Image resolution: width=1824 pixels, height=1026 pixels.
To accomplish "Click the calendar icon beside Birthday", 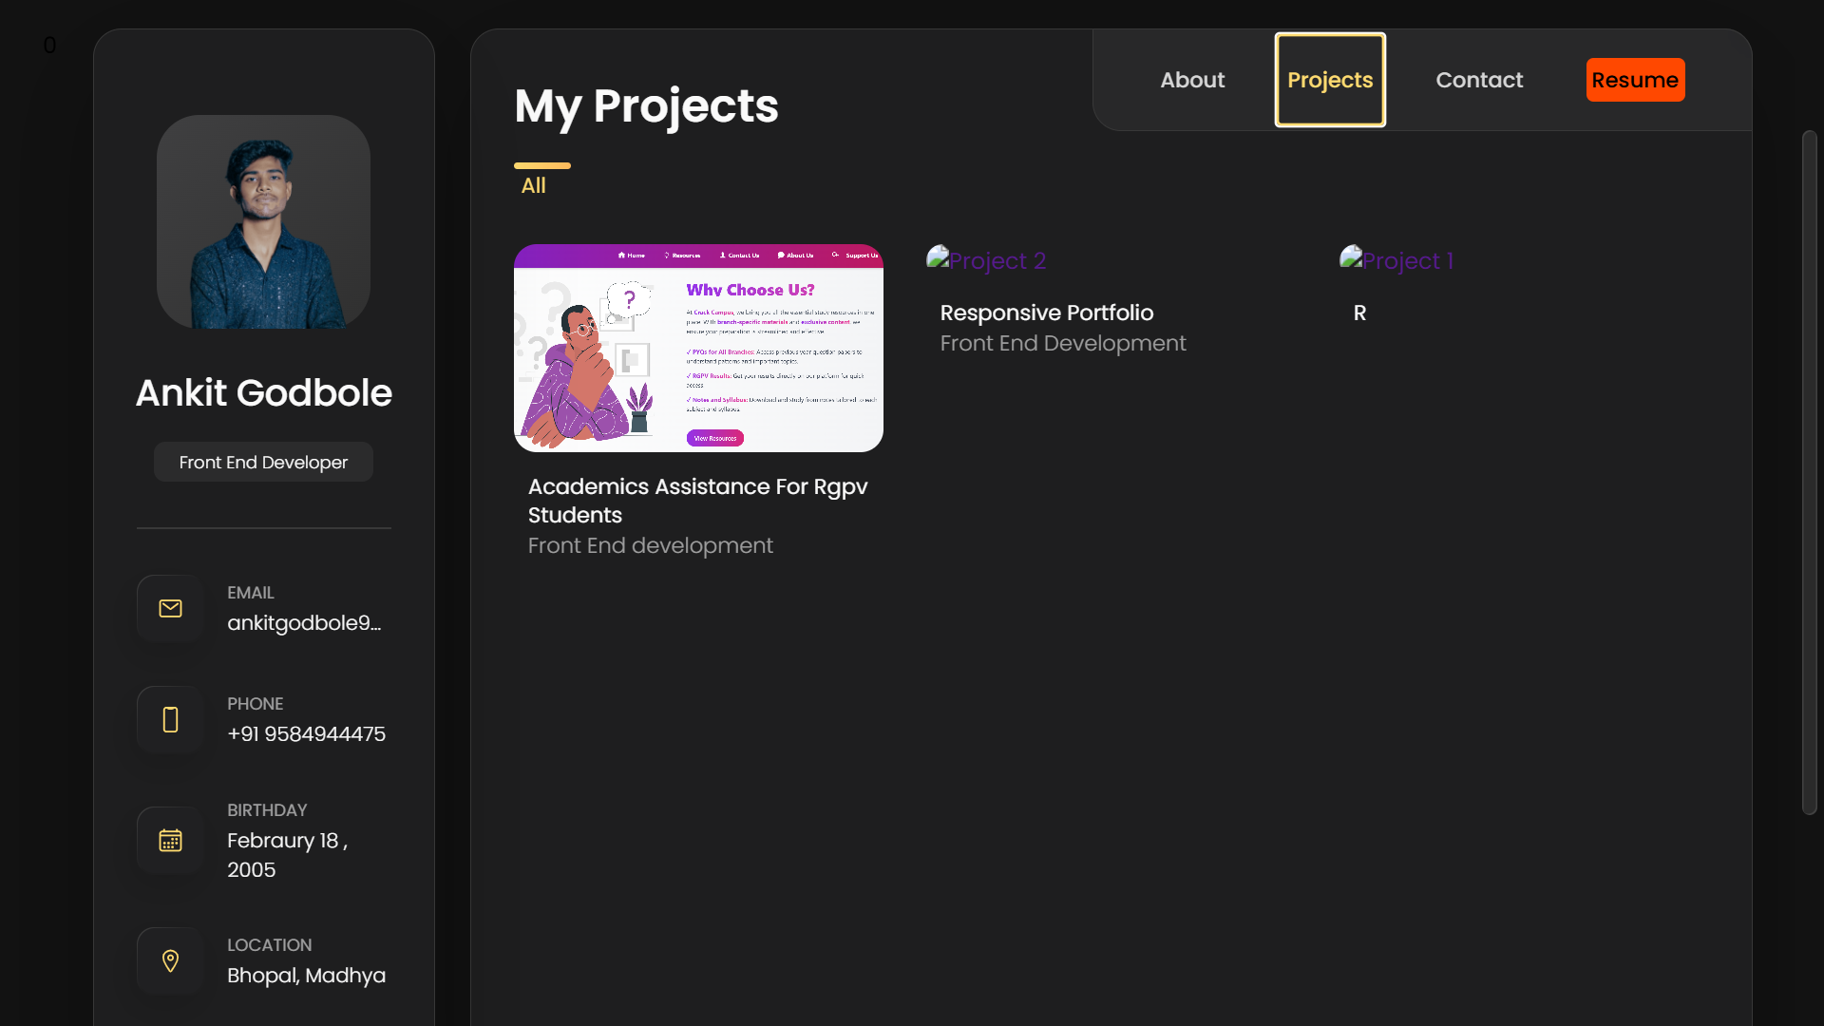I will pyautogui.click(x=169, y=840).
